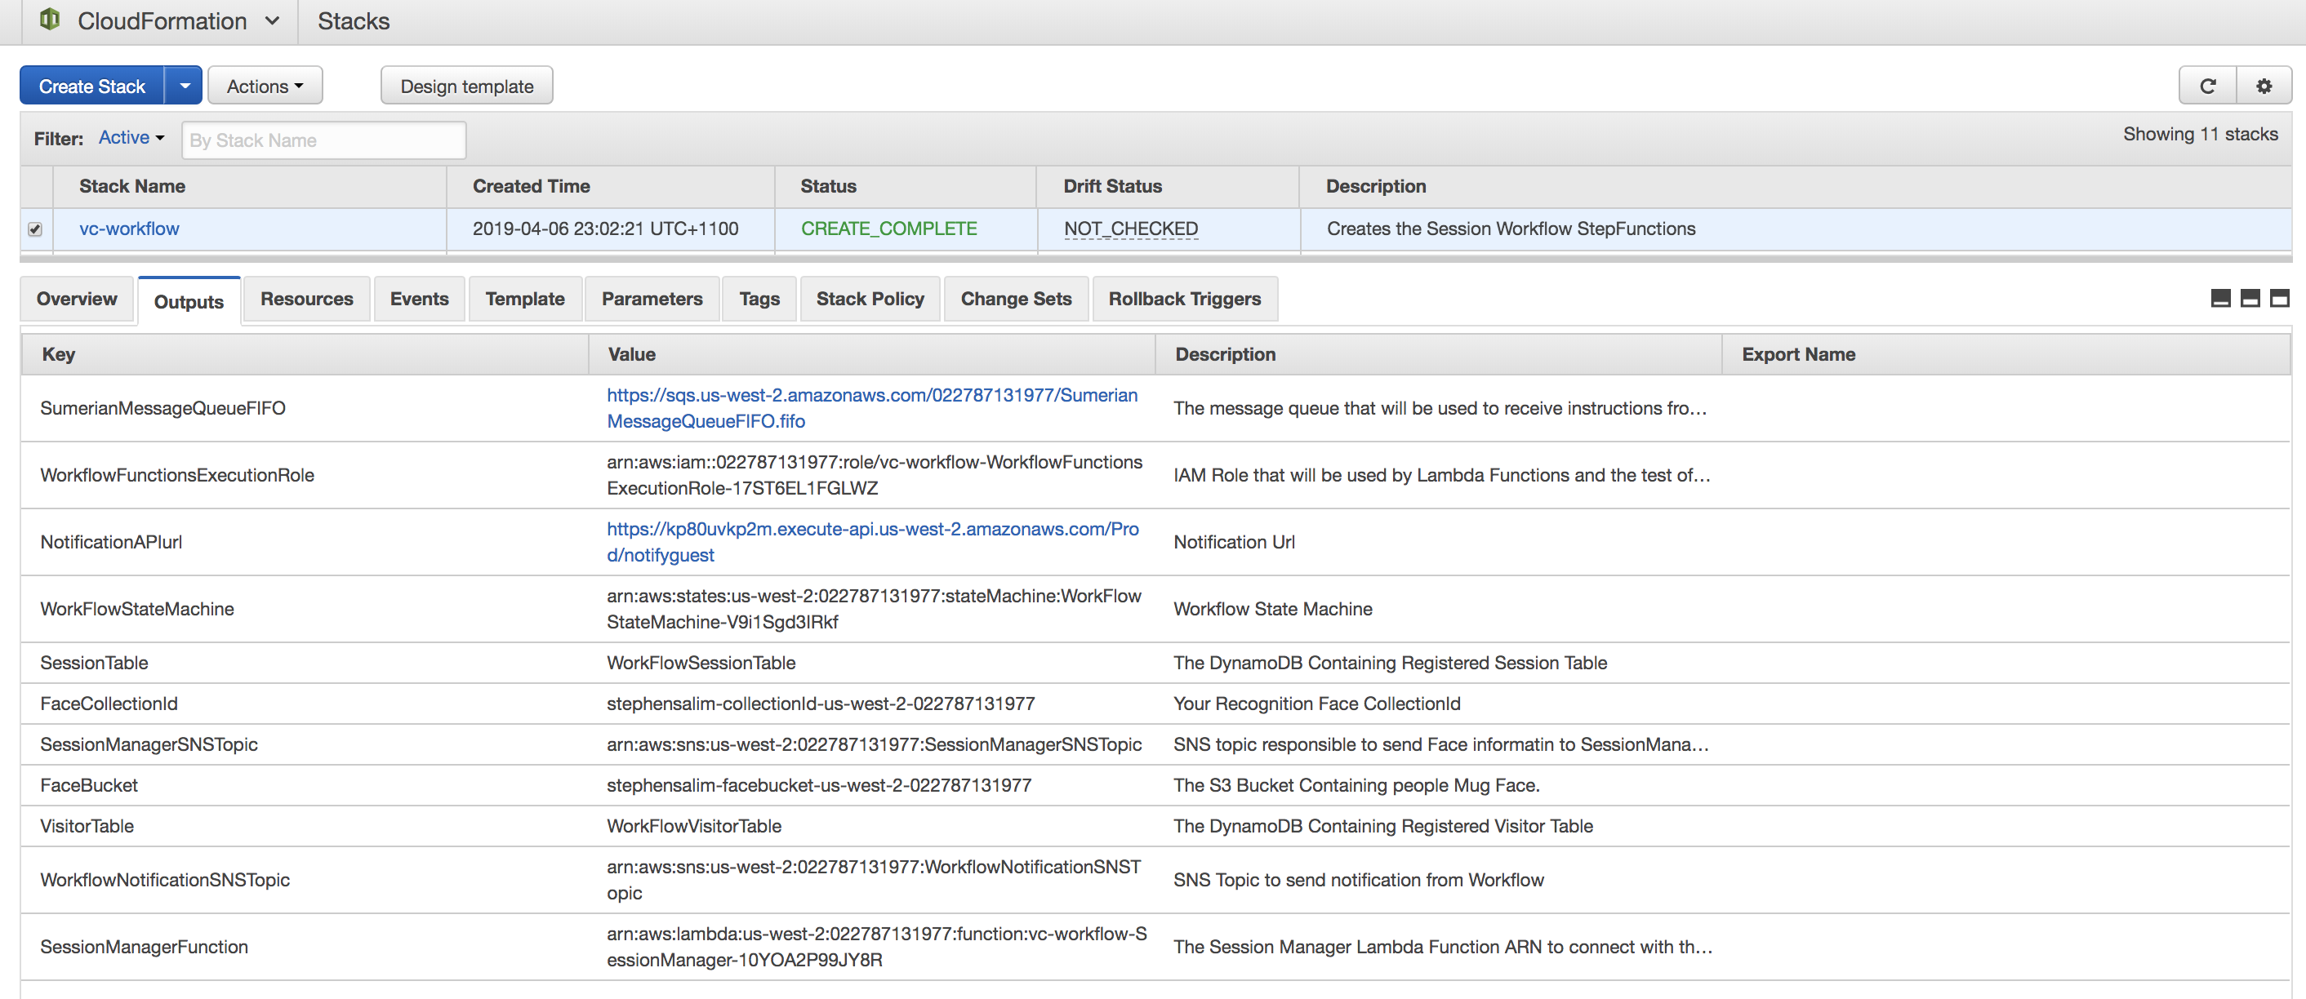Click the NOT_CHECKED drift status
Screen dimensions: 2306x999
pos(1129,229)
